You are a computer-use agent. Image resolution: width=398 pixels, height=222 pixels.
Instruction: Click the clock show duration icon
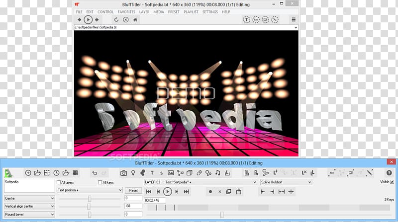point(56,173)
